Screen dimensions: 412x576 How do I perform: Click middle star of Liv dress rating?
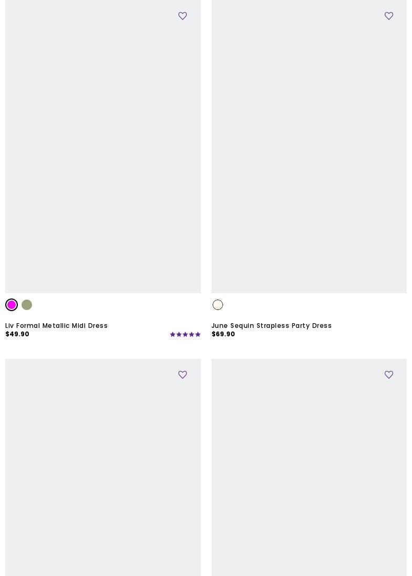[x=185, y=334]
